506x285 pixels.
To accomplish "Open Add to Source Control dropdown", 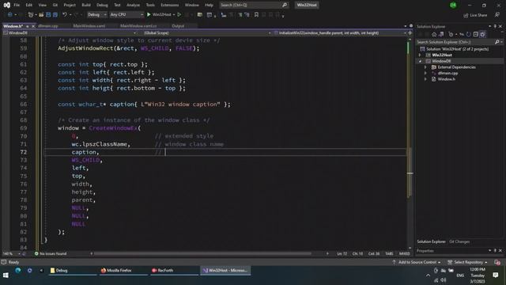I will pyautogui.click(x=417, y=262).
